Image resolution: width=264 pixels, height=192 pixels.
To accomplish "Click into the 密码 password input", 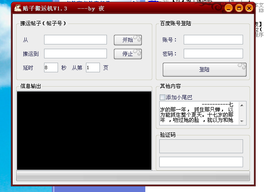I will (213, 54).
